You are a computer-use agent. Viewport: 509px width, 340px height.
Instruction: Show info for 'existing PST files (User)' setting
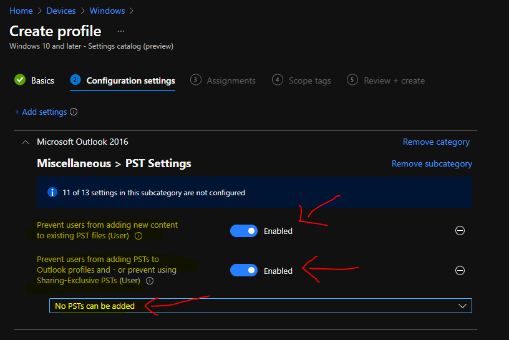tap(138, 236)
